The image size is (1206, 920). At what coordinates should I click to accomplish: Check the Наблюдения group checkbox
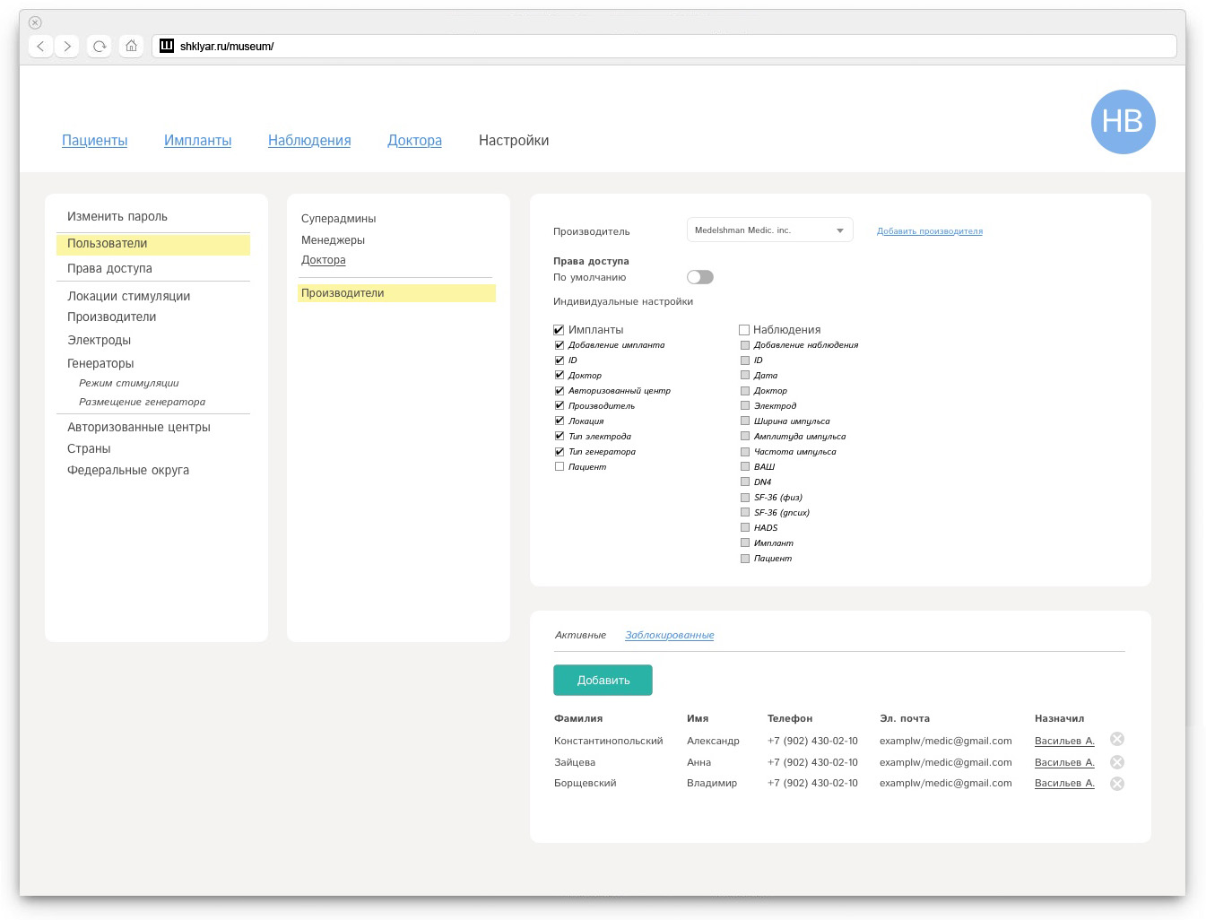[744, 330]
